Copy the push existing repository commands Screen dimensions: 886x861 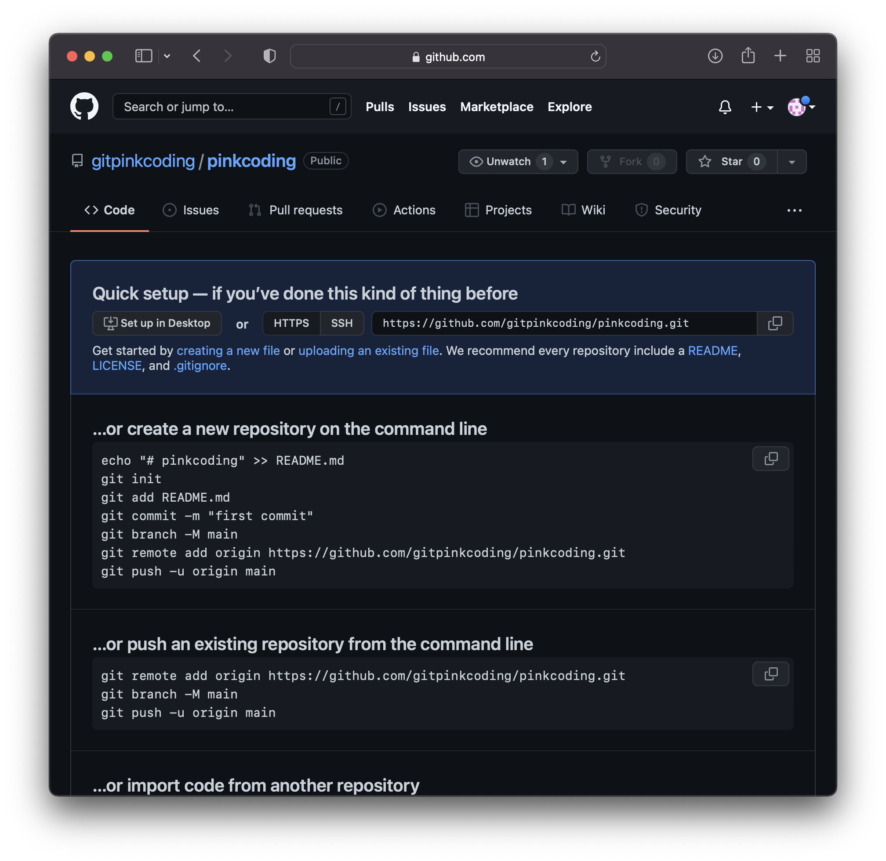(770, 674)
